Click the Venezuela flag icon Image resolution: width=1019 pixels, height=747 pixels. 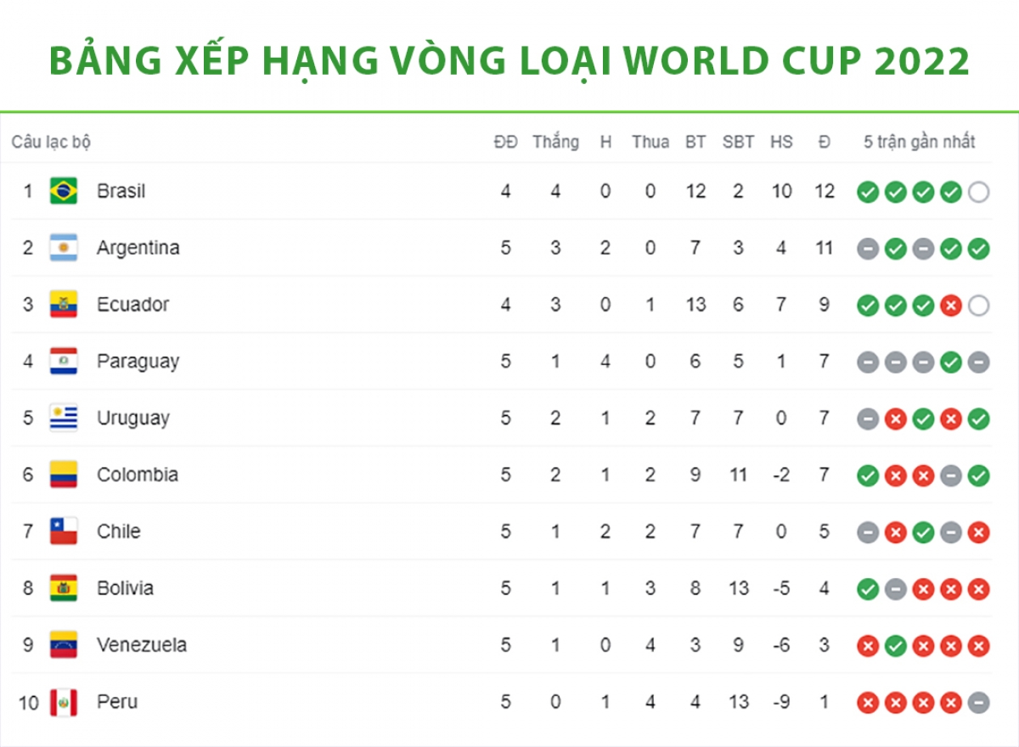(64, 645)
